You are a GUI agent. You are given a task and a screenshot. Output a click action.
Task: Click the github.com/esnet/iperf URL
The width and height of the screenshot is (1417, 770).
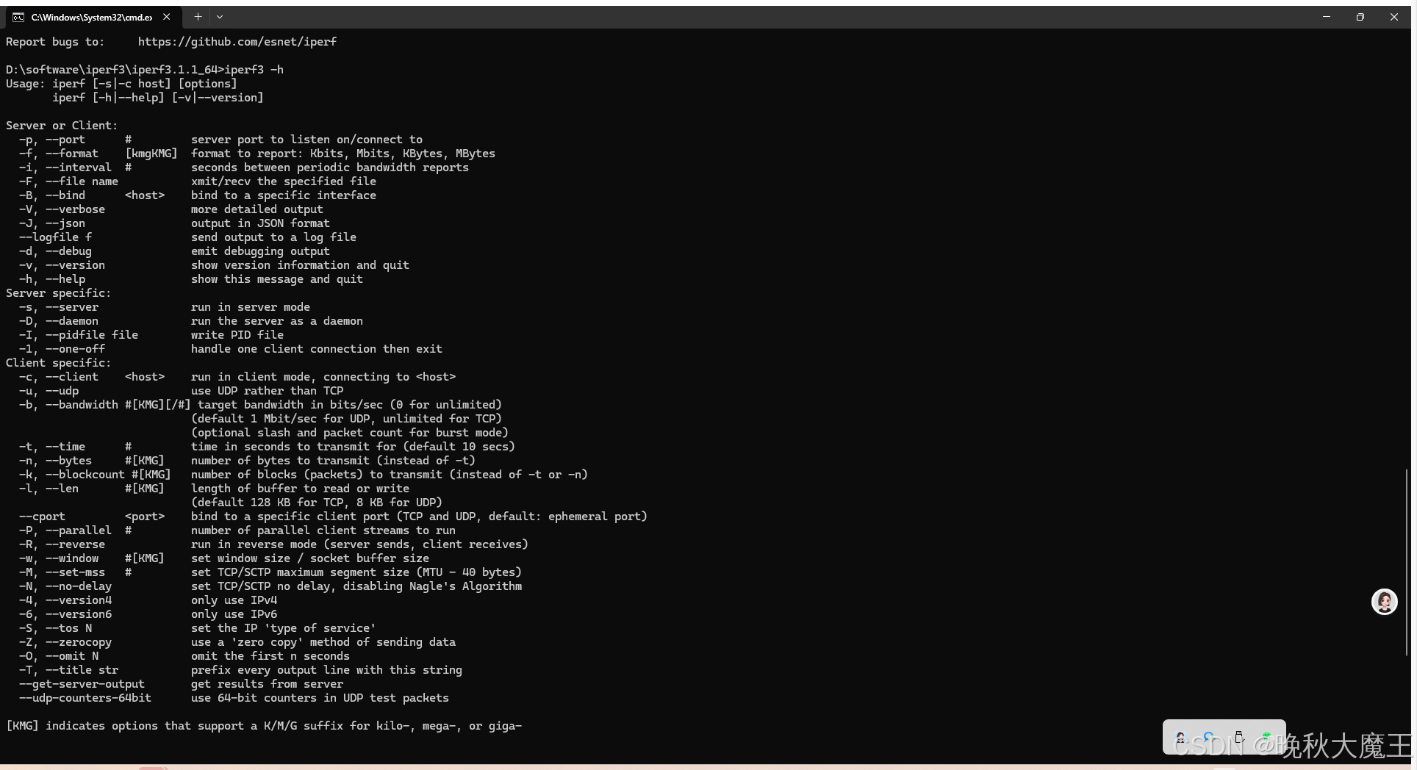coord(237,42)
